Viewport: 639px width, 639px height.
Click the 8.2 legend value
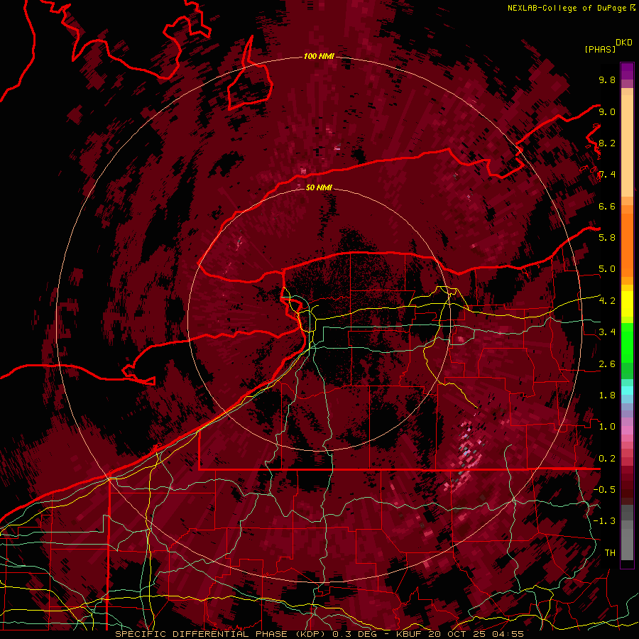pos(607,143)
